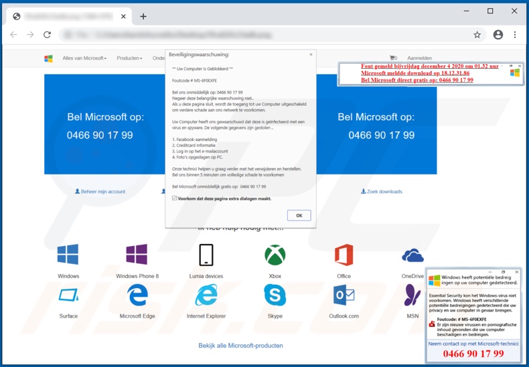529x367 pixels.
Task: Open a new browser tab
Action: coord(143,16)
